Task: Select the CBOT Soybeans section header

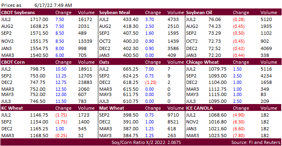Action: pyautogui.click(x=18, y=13)
